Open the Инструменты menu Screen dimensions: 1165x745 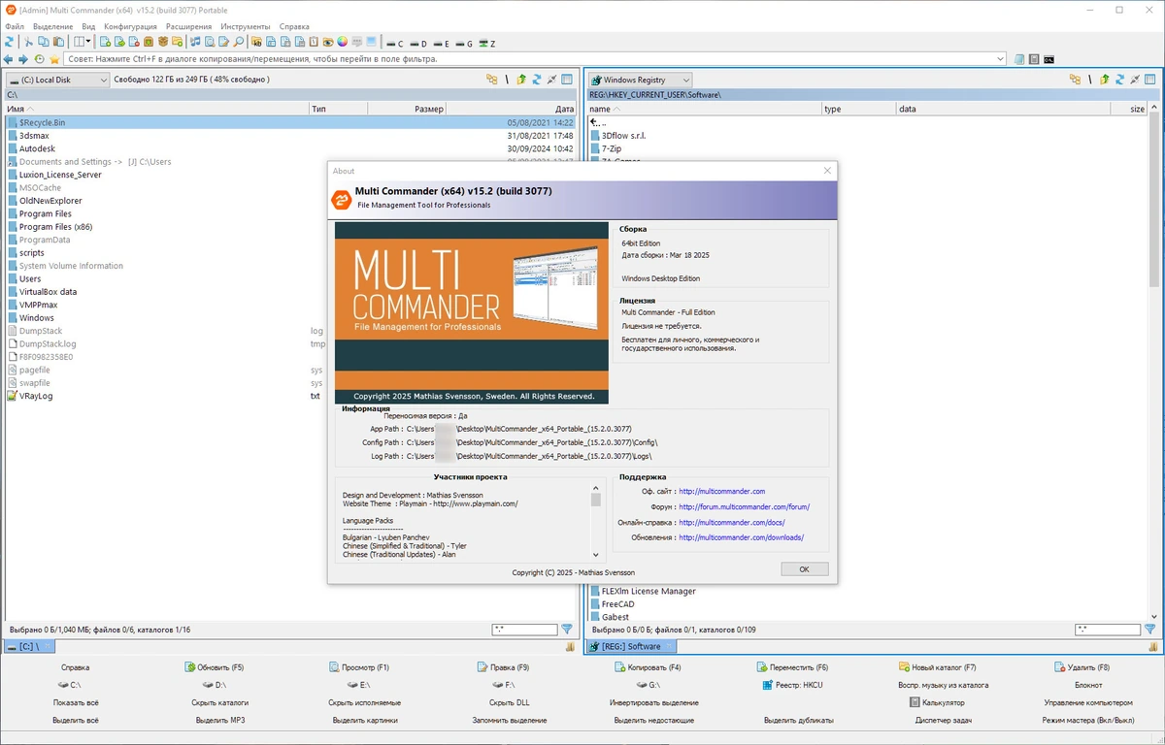coord(246,26)
